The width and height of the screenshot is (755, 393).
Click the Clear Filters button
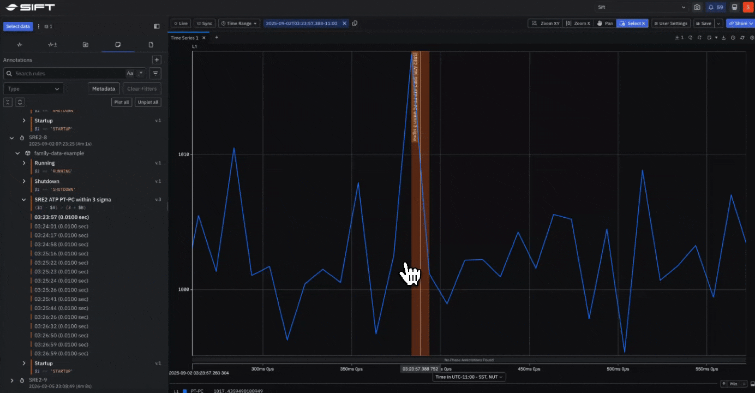[142, 88]
